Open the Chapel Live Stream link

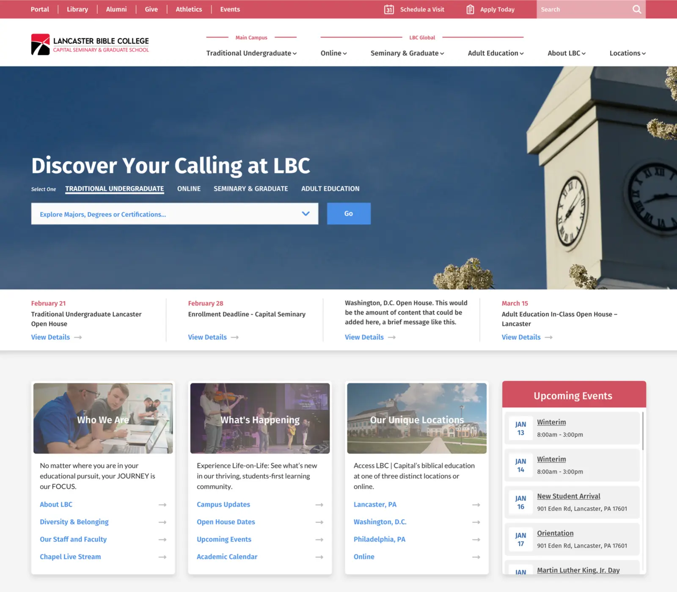pyautogui.click(x=70, y=556)
